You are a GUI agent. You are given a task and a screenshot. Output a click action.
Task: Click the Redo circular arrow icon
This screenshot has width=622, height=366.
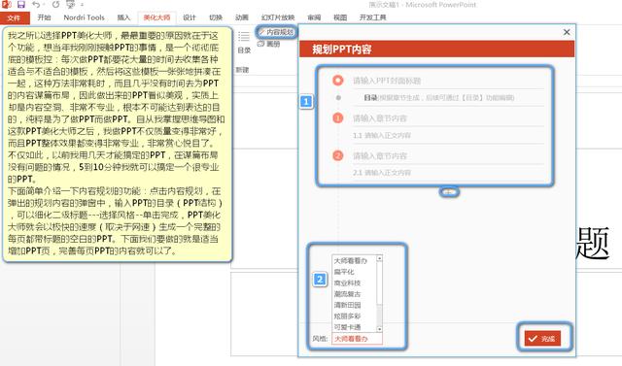pyautogui.click(x=56, y=5)
